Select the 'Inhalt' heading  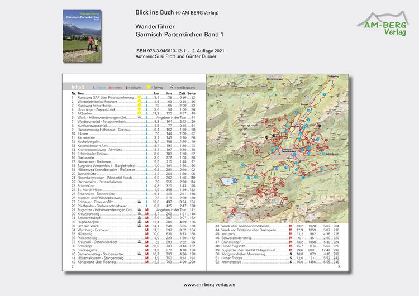[78, 87]
